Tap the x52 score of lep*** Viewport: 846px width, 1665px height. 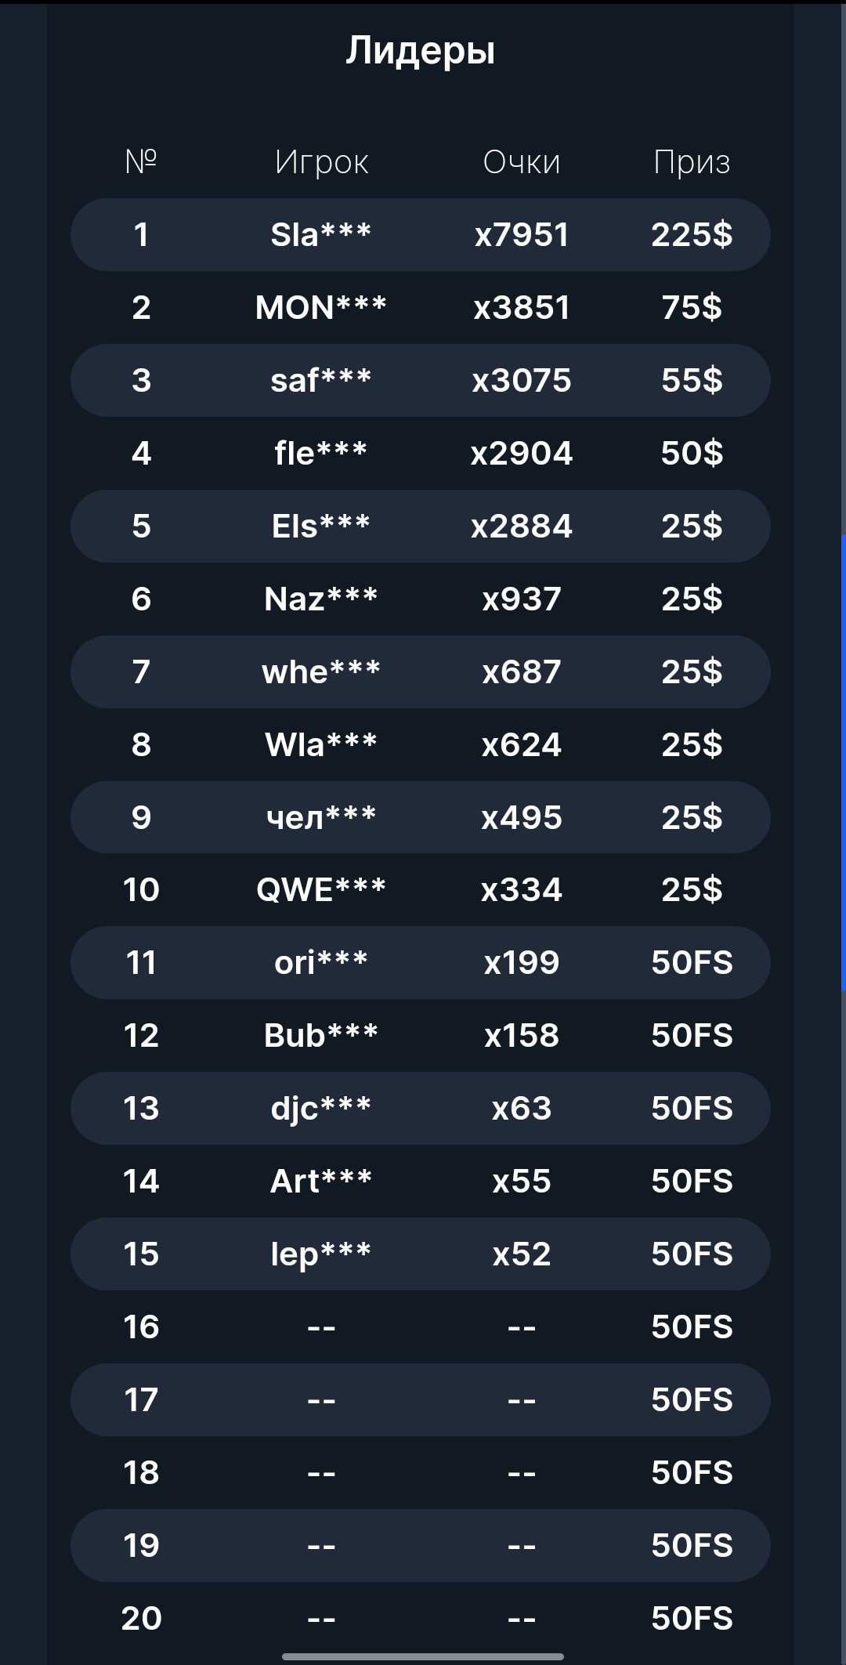(x=522, y=1254)
